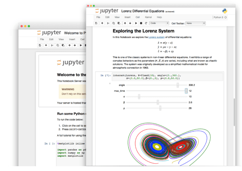Save icon in the Welcome notebook toolbar
242x171 pixels.
click(40, 45)
